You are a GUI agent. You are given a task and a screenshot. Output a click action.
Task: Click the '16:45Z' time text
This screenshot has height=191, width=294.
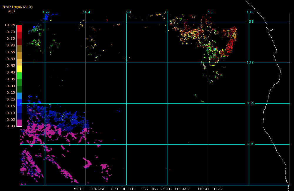(x=182, y=189)
